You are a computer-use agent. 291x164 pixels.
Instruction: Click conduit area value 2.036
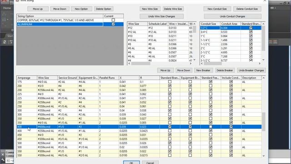pyautogui.click(x=231, y=44)
